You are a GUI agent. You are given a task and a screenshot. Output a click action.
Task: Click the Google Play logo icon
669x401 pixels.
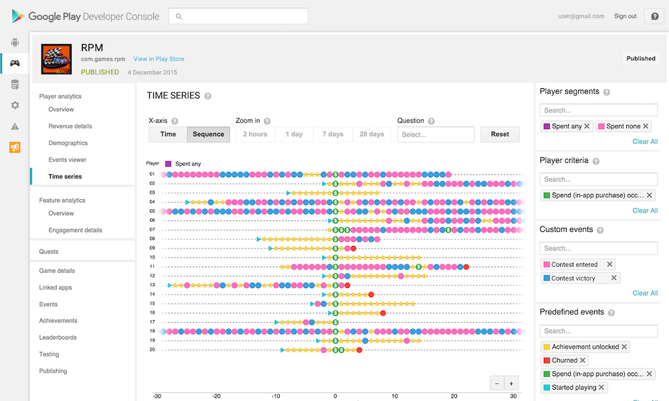(18, 16)
